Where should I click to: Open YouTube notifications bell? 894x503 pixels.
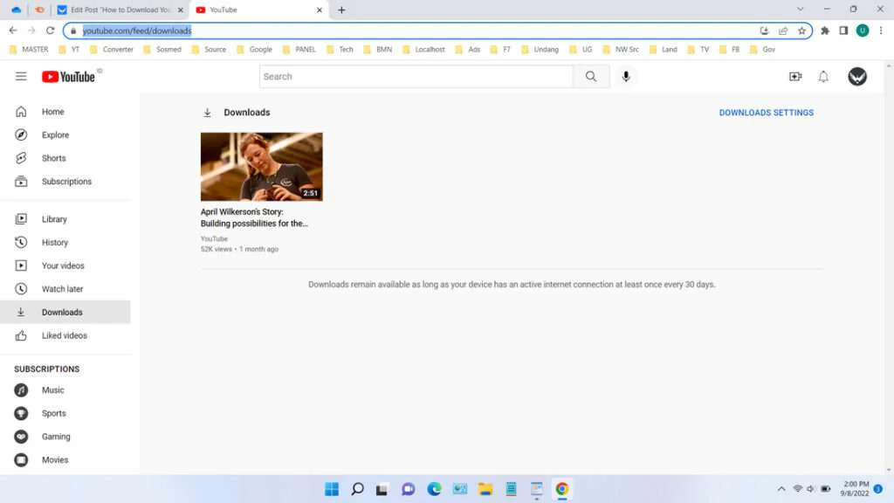[823, 76]
